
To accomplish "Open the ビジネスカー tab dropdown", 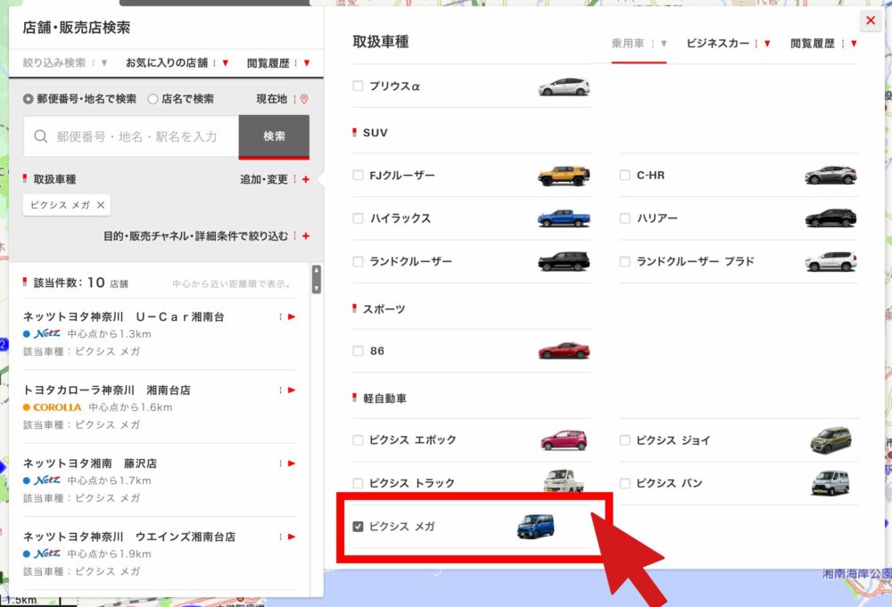I will [x=728, y=44].
